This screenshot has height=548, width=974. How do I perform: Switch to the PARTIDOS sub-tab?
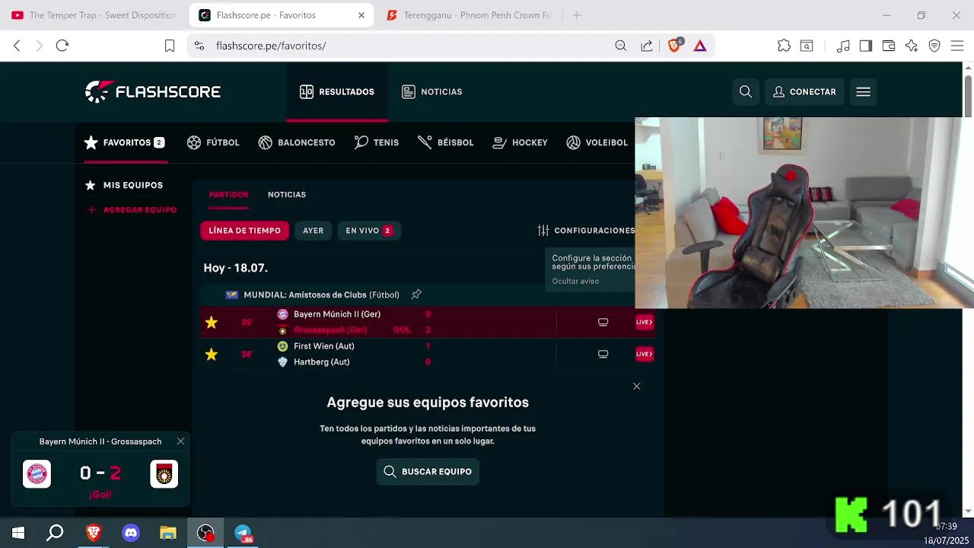pos(228,195)
